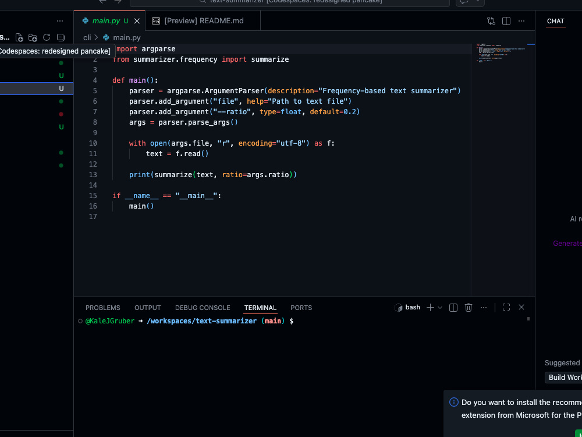Kill terminal with the trash icon

click(469, 307)
